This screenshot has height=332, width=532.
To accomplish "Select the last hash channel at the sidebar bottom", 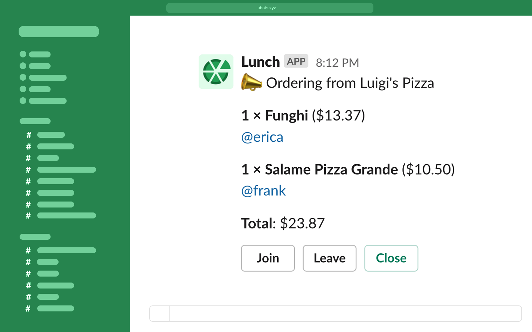I will coord(55,308).
